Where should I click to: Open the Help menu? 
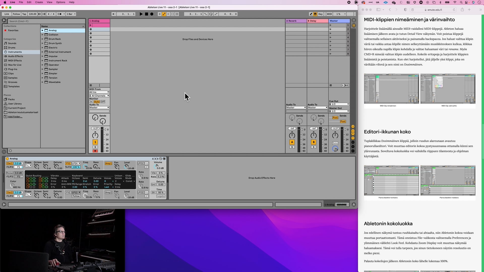pos(72,2)
